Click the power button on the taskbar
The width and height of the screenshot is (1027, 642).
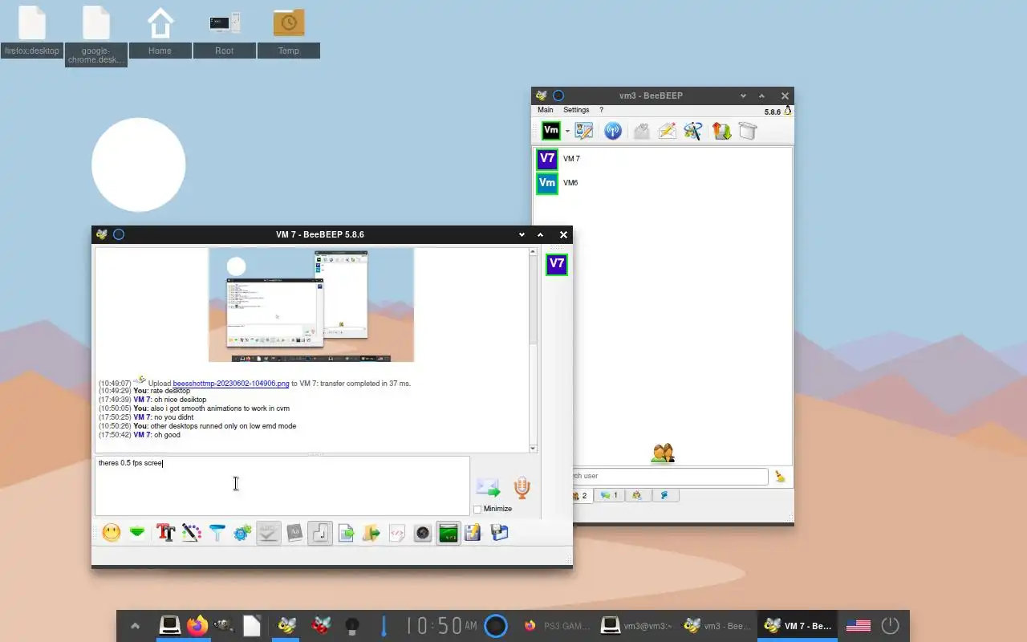coord(890,626)
